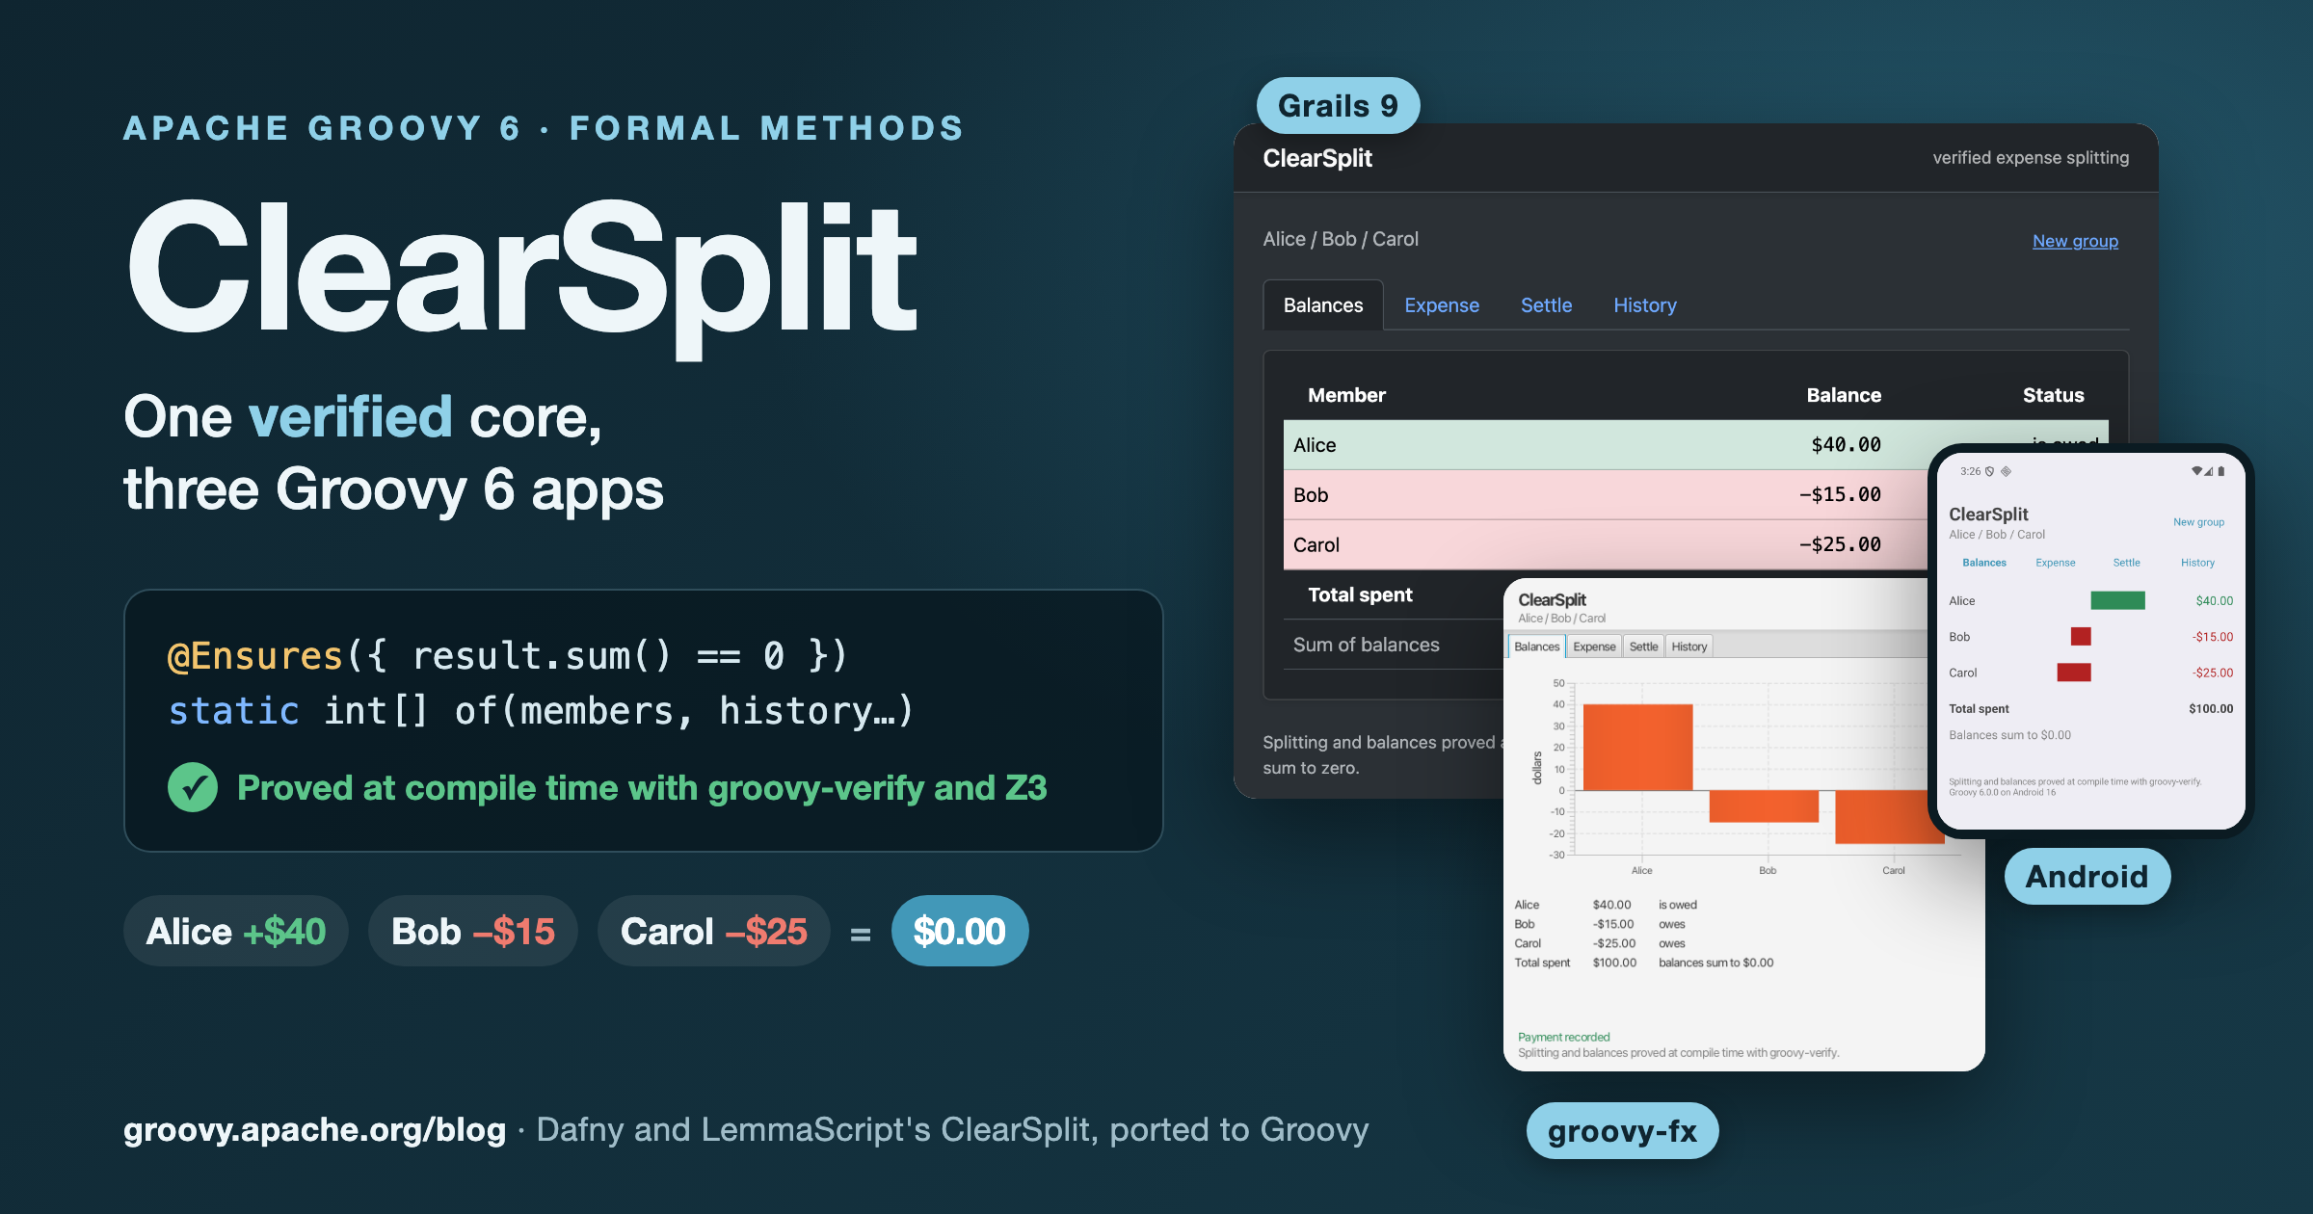Click the Bob –$15 pill

tap(473, 931)
